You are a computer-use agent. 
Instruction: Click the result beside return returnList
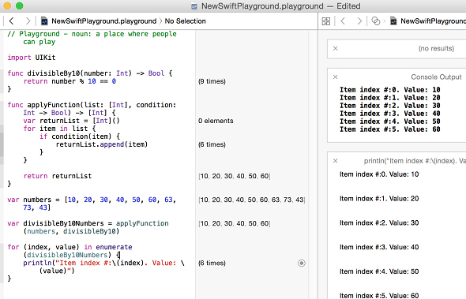[235, 176]
